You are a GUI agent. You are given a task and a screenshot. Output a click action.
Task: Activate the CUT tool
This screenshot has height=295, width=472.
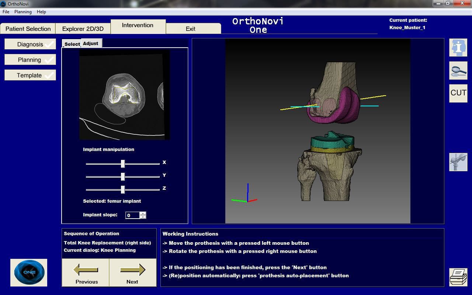(x=458, y=93)
